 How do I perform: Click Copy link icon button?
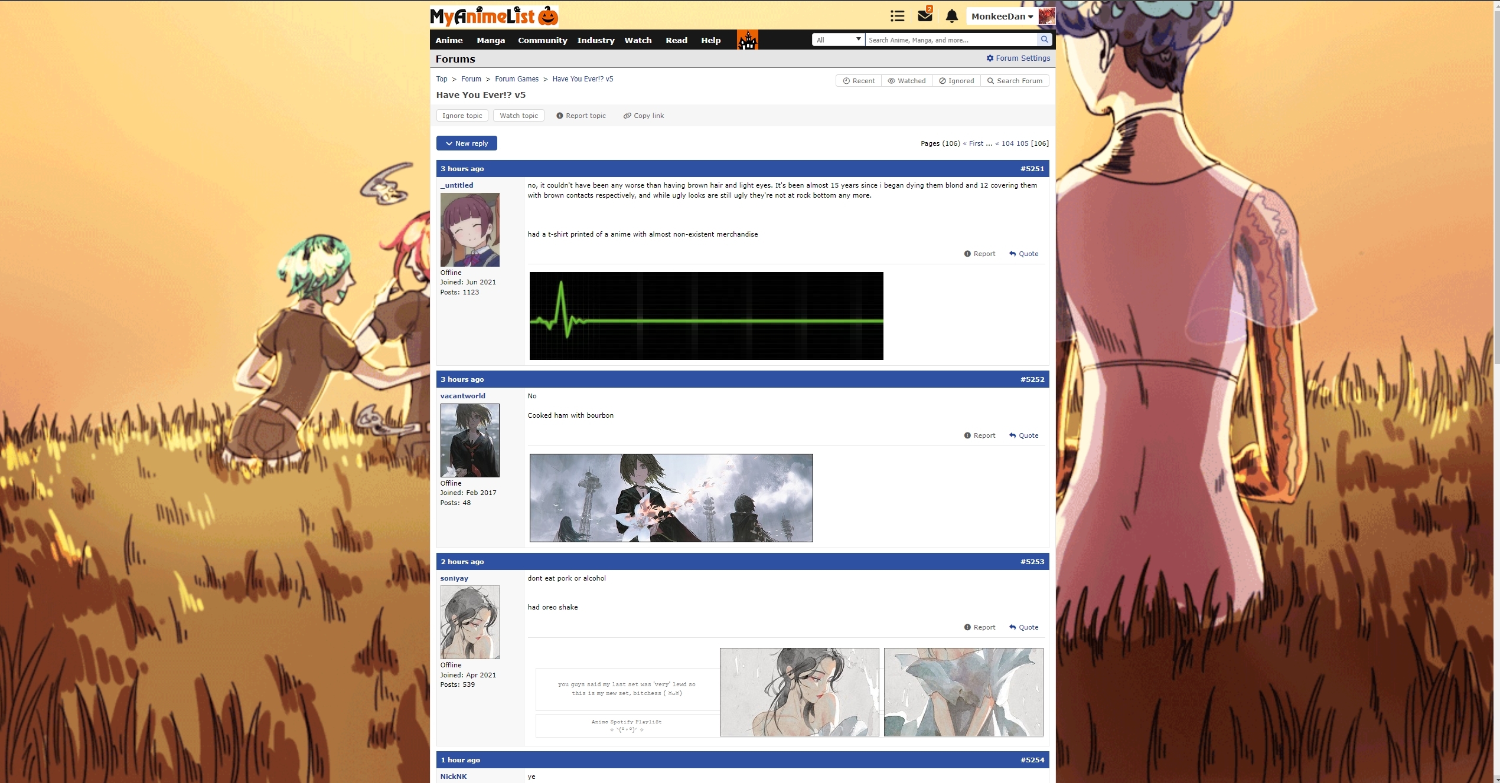point(644,116)
